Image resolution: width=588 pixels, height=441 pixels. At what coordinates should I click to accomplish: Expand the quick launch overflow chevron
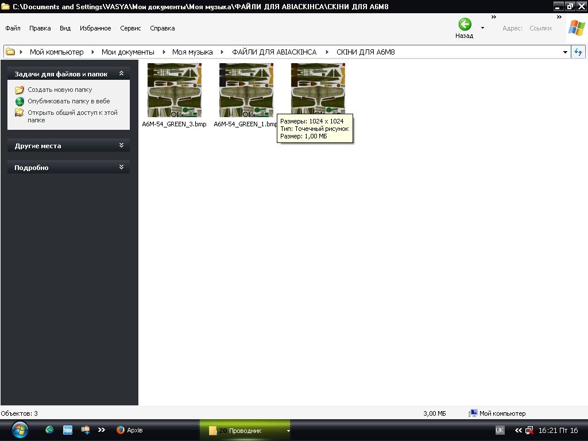101,430
